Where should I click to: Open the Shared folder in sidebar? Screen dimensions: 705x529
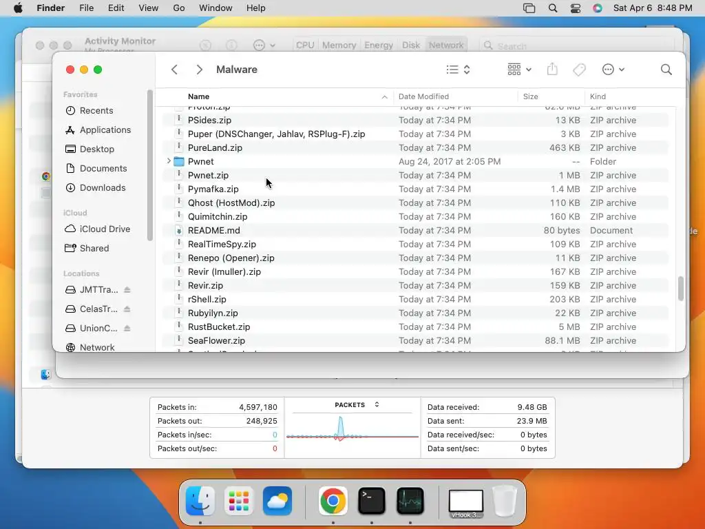tap(87, 248)
